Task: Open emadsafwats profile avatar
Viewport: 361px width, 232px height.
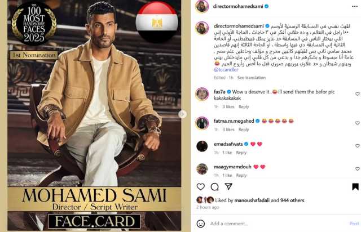Action: coord(202,146)
